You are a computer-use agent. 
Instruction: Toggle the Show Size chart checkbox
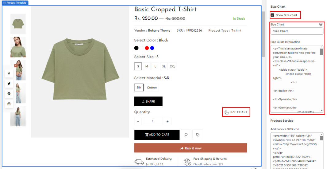tap(272, 15)
